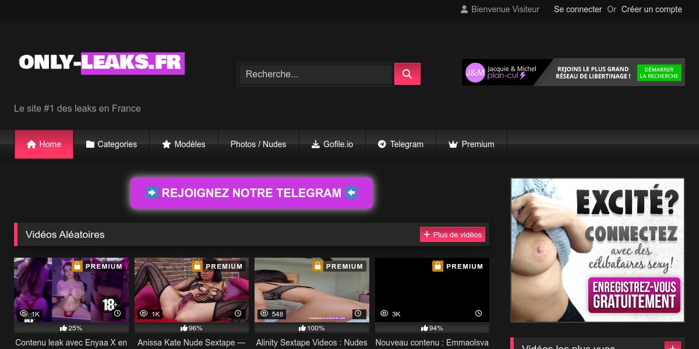699x349 pixels.
Task: Click the thumbs-up 94% rating
Action: point(432,328)
